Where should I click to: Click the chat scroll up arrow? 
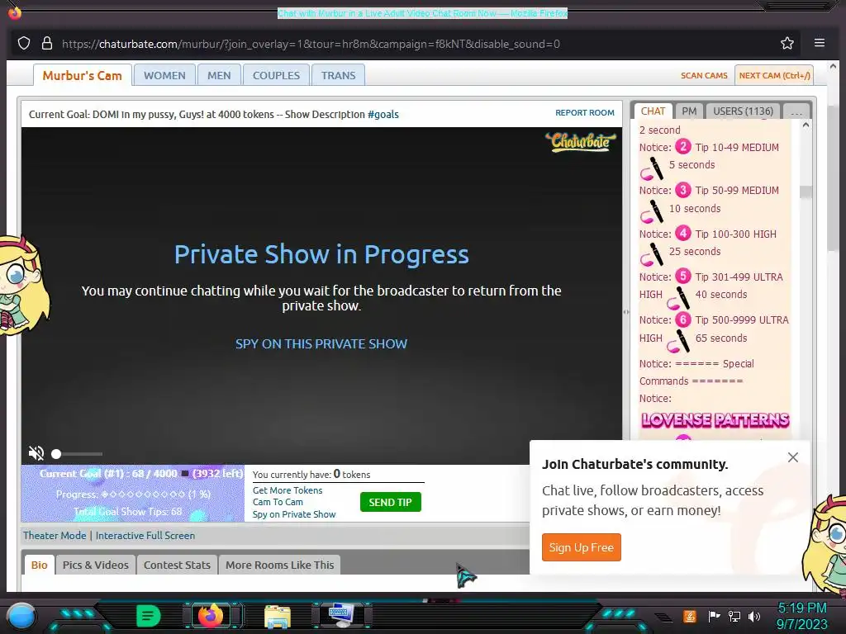[x=806, y=125]
